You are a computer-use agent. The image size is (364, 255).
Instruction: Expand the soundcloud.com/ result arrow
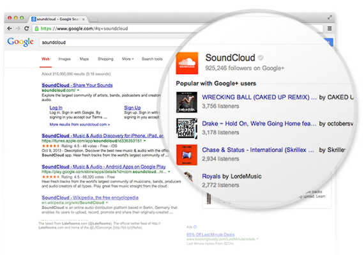pos(79,90)
